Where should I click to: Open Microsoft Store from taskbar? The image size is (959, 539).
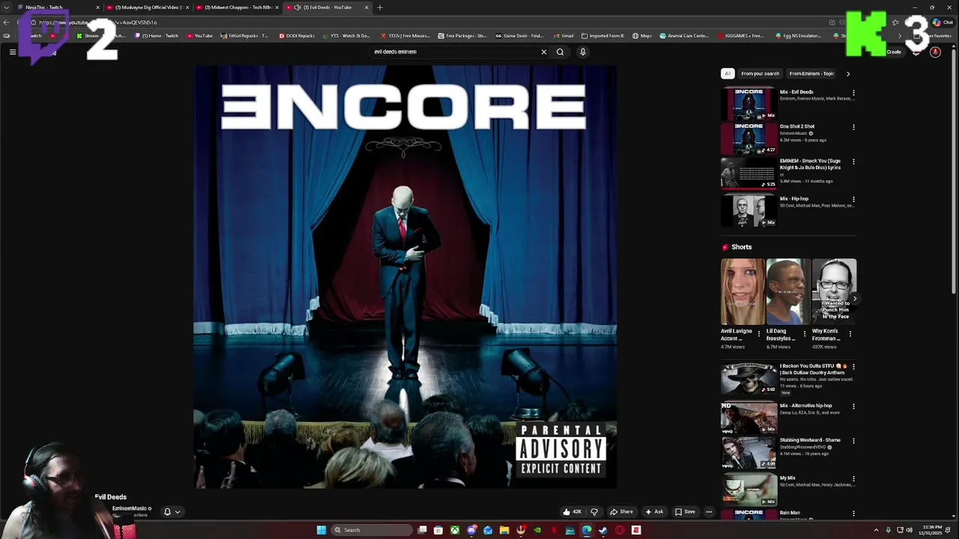(x=438, y=530)
